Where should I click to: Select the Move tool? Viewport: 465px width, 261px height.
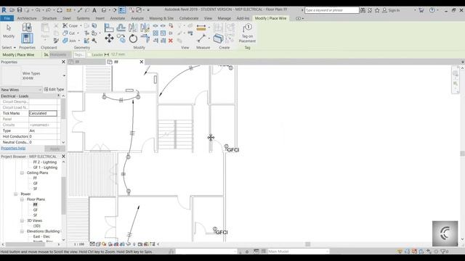pyautogui.click(x=109, y=38)
